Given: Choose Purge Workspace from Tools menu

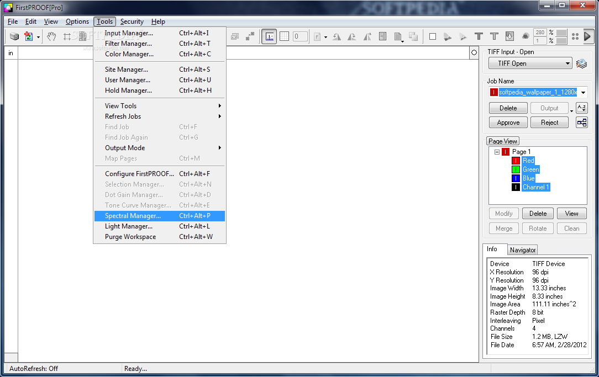Looking at the screenshot, I should coord(159,237).
